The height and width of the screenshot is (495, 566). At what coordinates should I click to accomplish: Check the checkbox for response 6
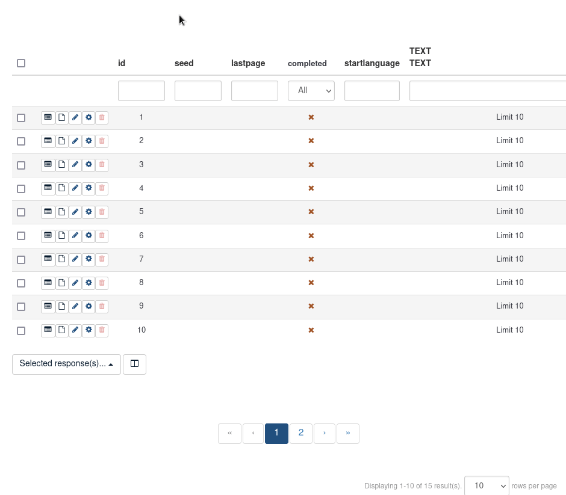(x=21, y=236)
